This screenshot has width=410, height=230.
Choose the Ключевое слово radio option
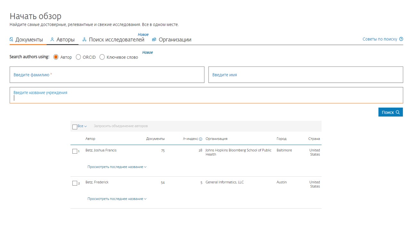(x=102, y=57)
